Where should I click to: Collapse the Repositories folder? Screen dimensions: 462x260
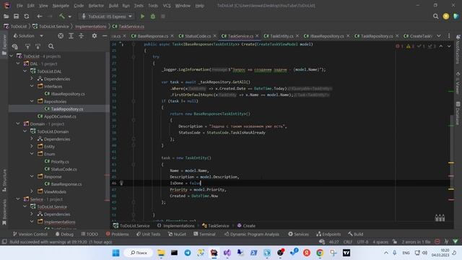coord(32,101)
